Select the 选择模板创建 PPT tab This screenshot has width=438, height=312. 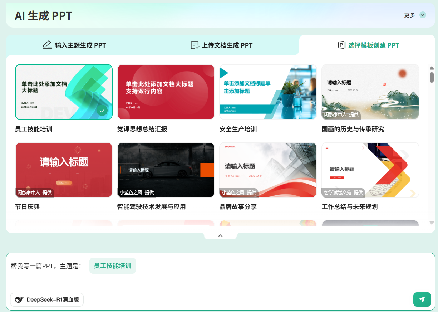(368, 45)
